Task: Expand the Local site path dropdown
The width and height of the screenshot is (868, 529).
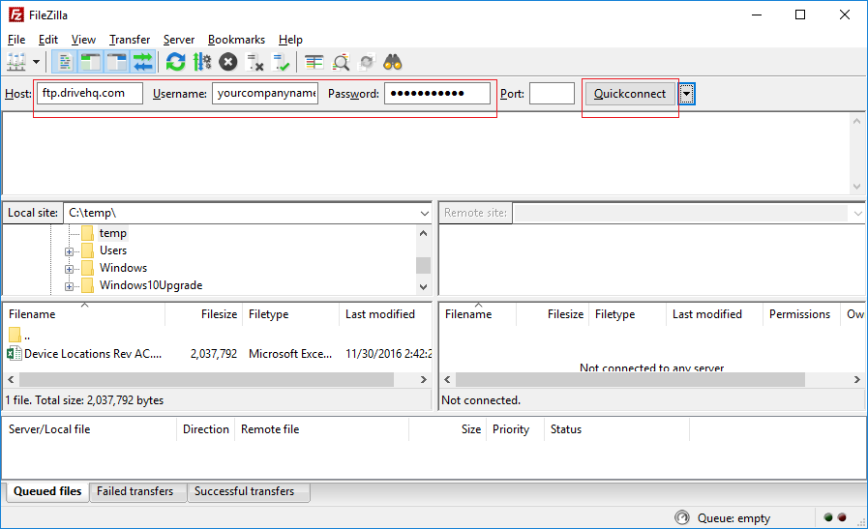Action: pyautogui.click(x=424, y=213)
